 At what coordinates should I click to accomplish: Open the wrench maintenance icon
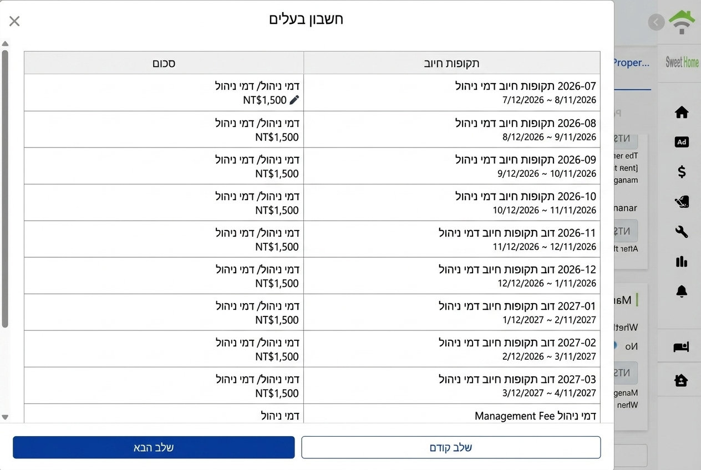[682, 232]
